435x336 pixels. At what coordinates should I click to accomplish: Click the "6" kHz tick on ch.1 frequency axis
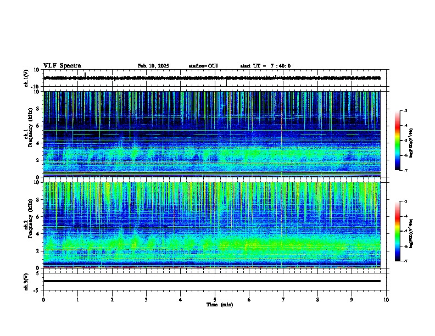[x=38, y=126]
